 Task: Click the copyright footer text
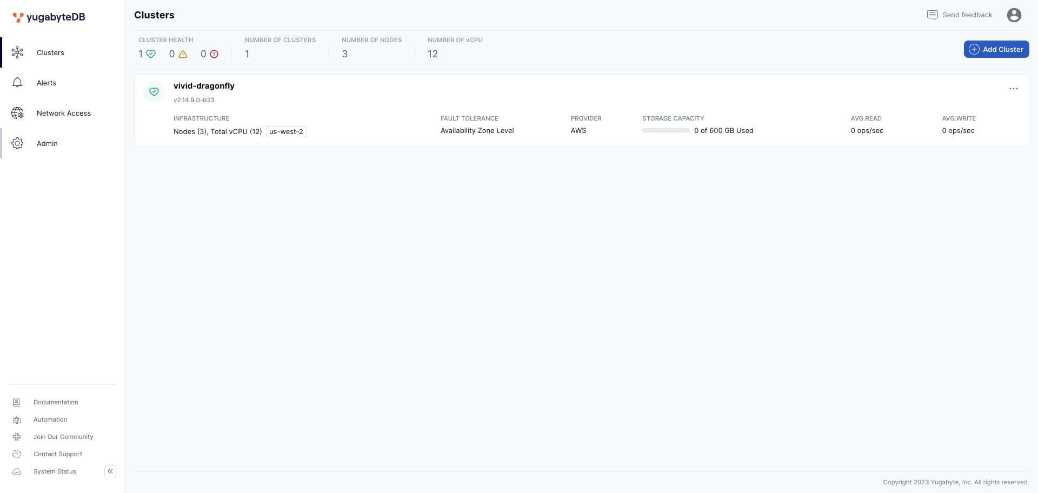click(956, 482)
